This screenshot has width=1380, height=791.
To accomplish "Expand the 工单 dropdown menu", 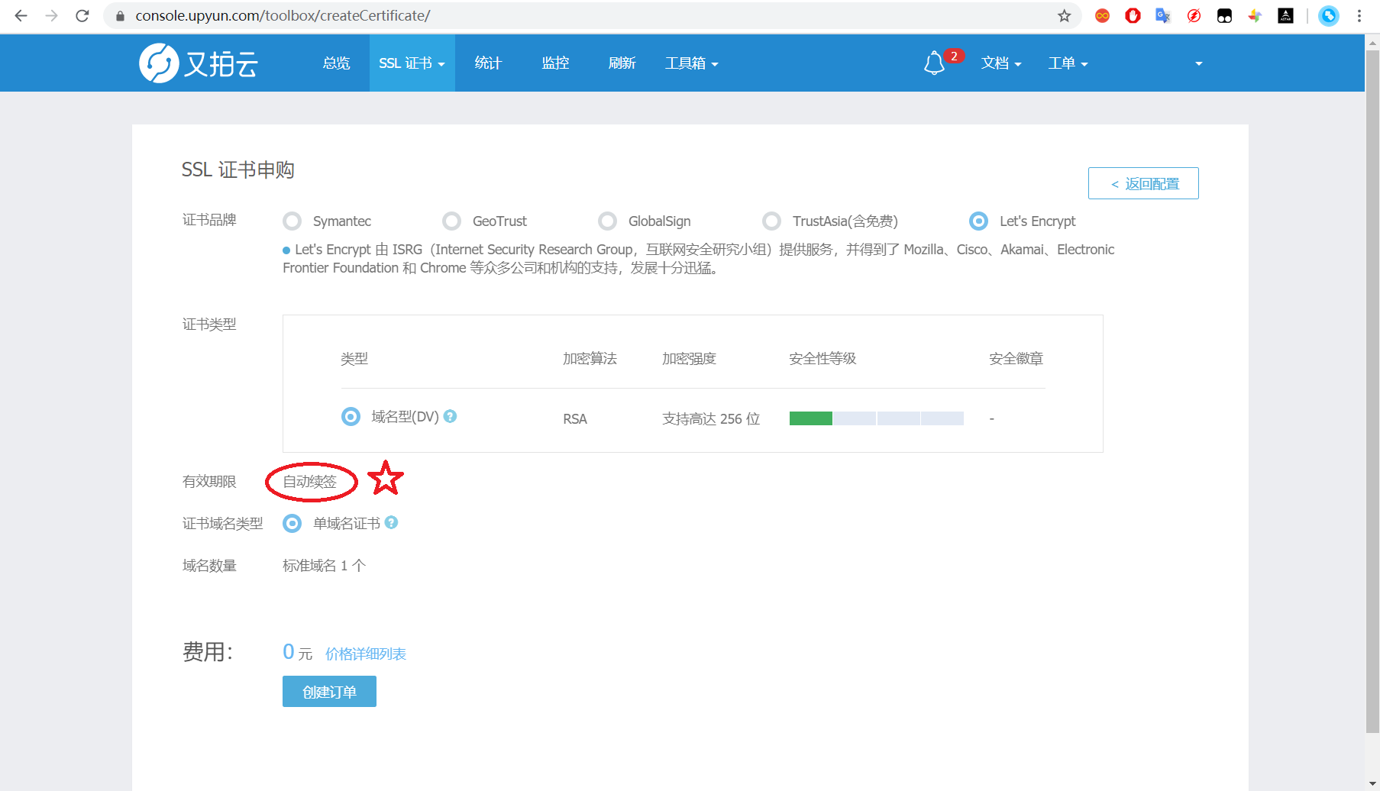I will [1068, 63].
